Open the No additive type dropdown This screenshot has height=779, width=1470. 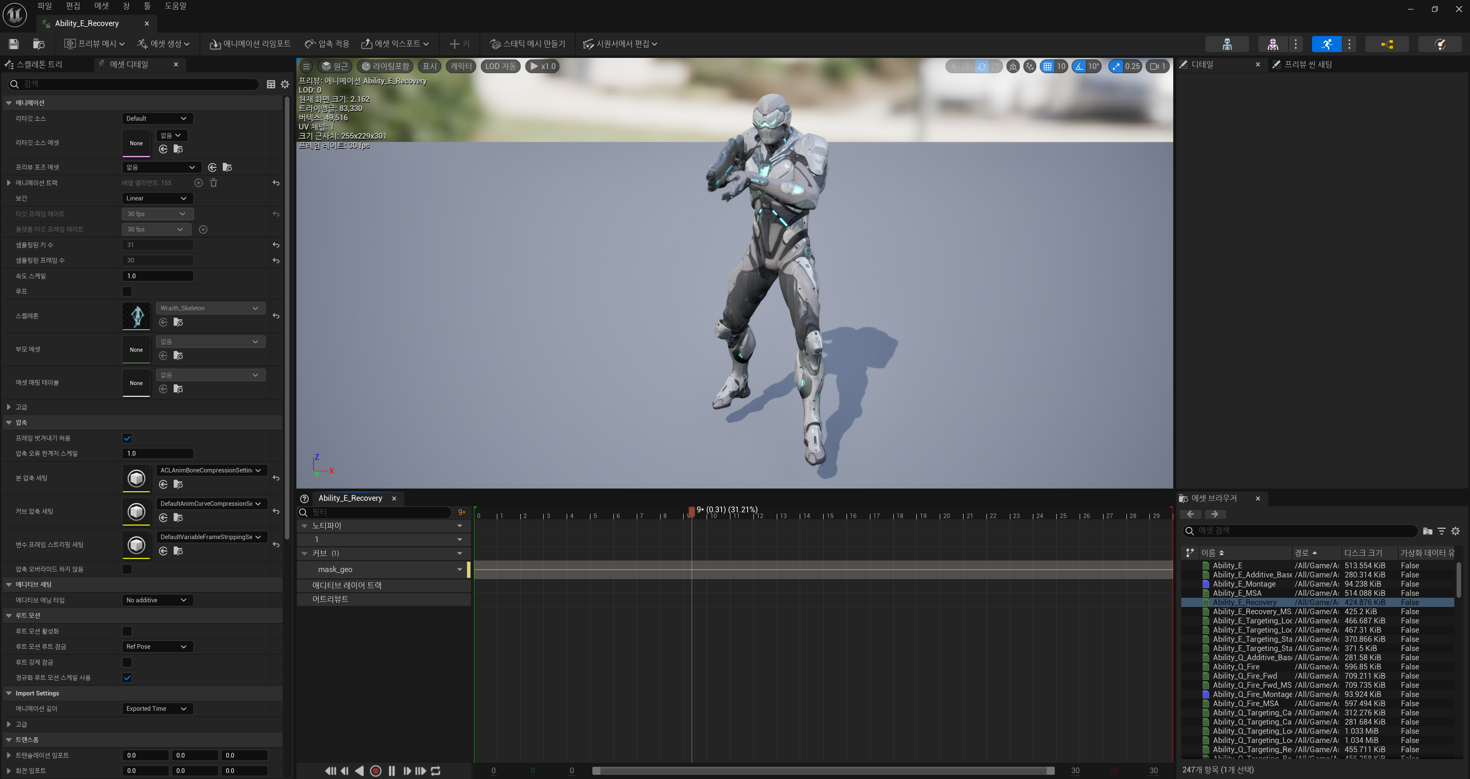pos(158,600)
